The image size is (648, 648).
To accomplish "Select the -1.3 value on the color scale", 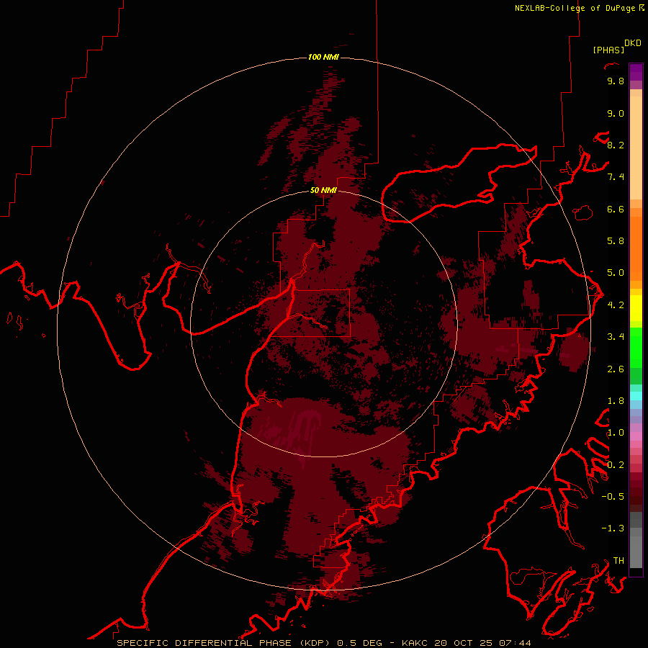I will point(613,528).
